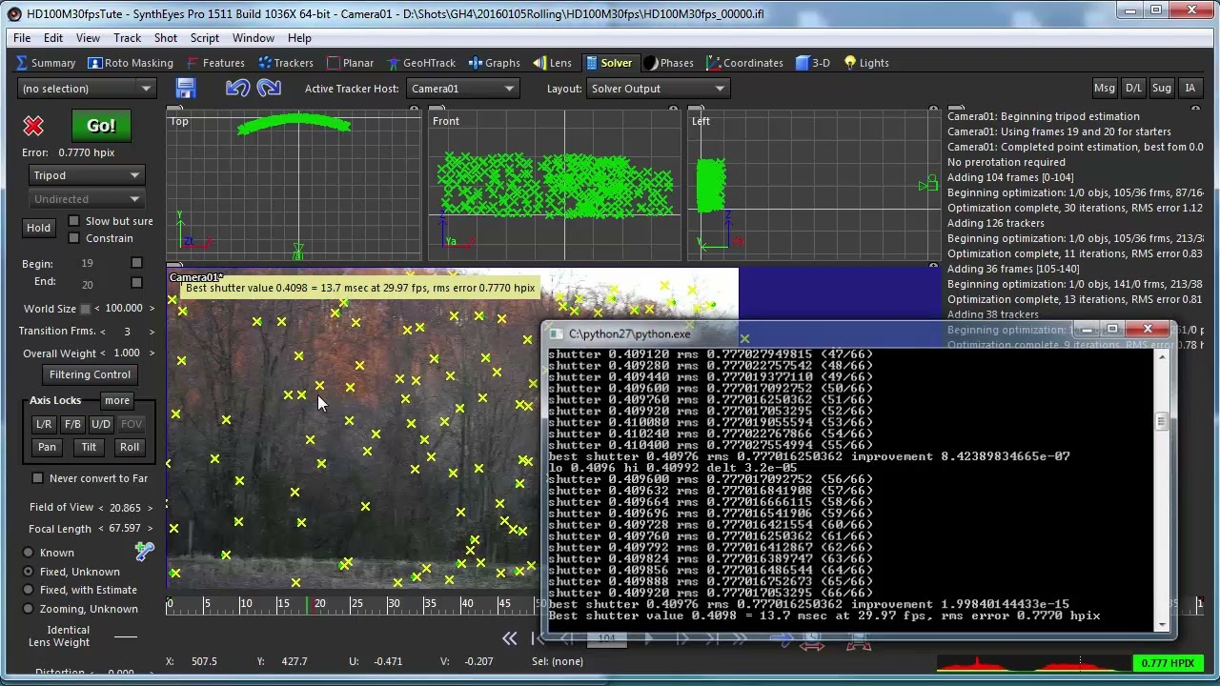Select Fixed, with Estimate lens option
The width and height of the screenshot is (1220, 686).
(29, 590)
